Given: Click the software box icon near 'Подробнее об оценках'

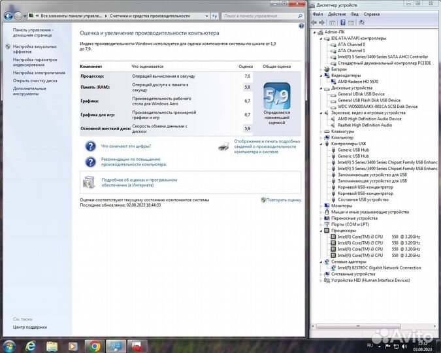Looking at the screenshot, I should pos(89,182).
